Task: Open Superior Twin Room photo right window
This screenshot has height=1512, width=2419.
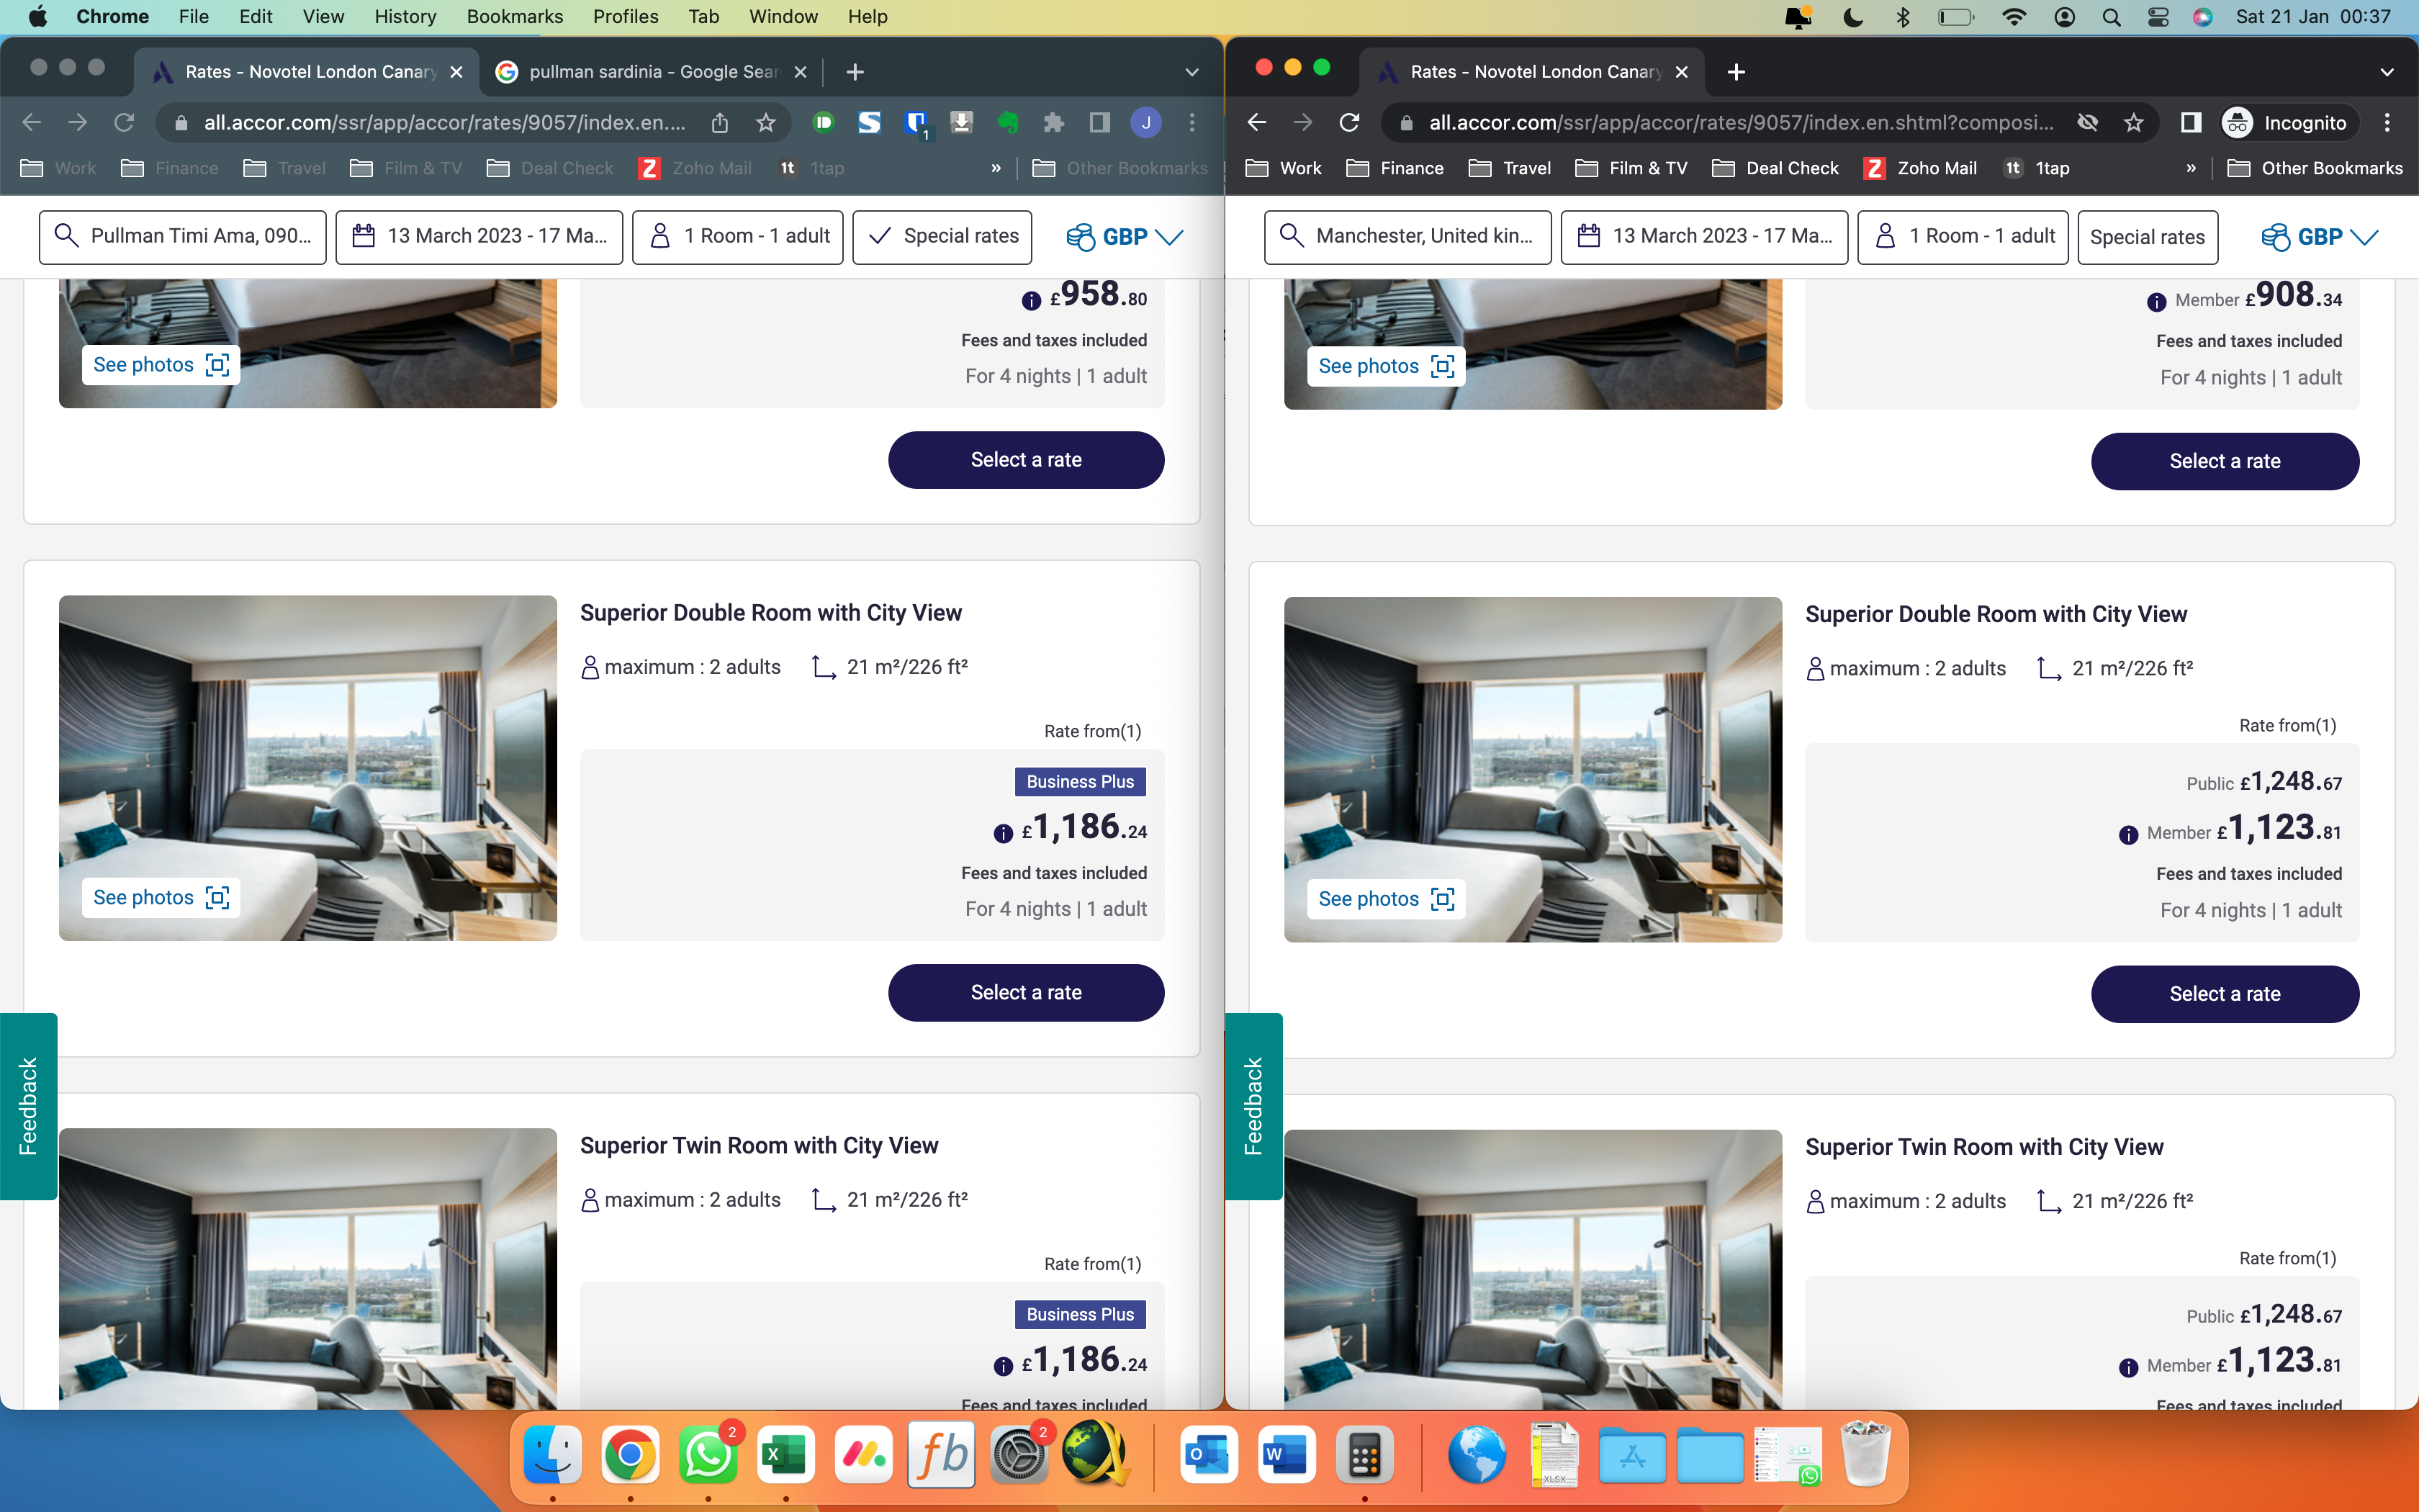Action: pyautogui.click(x=1532, y=1269)
